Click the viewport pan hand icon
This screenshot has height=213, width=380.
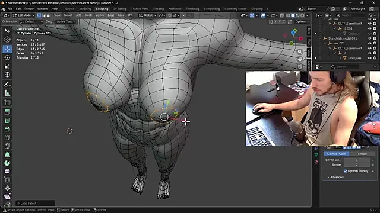[x=300, y=59]
